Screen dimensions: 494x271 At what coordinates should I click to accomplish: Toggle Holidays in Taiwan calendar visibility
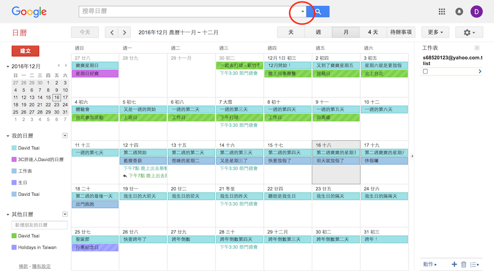point(14,247)
